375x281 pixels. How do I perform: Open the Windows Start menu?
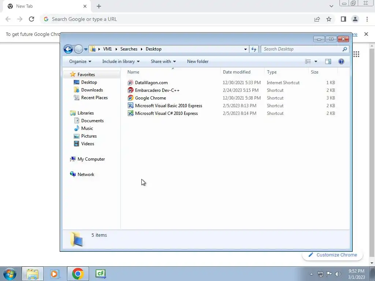[x=10, y=274]
